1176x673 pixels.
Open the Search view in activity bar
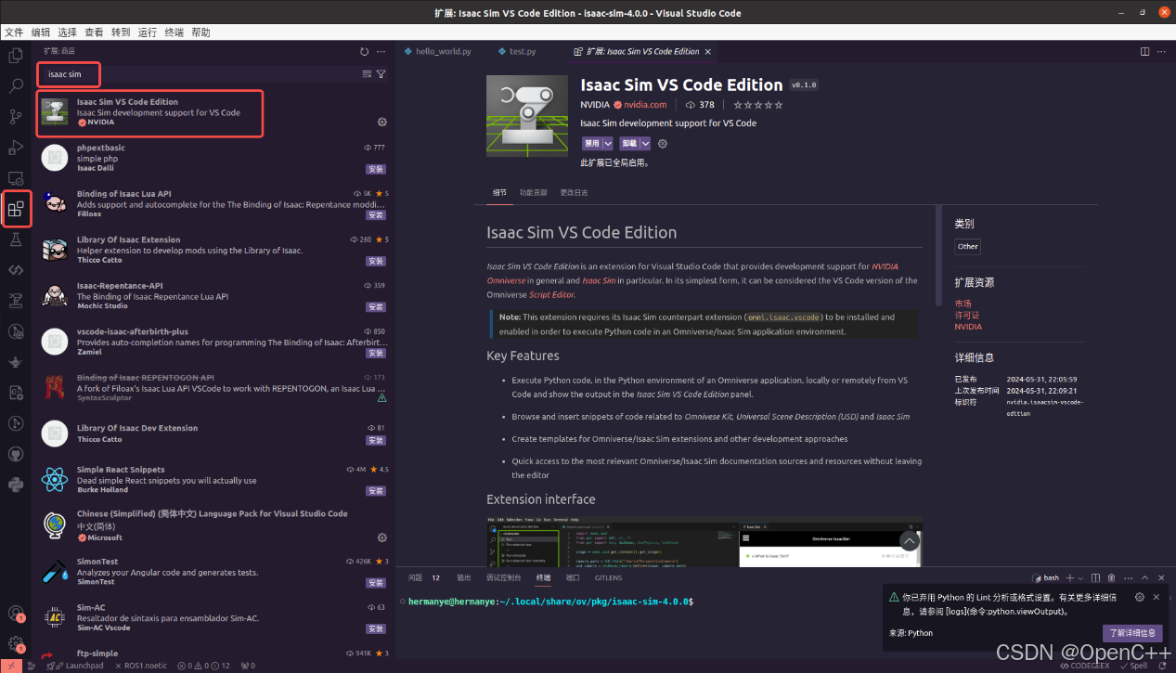coord(16,86)
